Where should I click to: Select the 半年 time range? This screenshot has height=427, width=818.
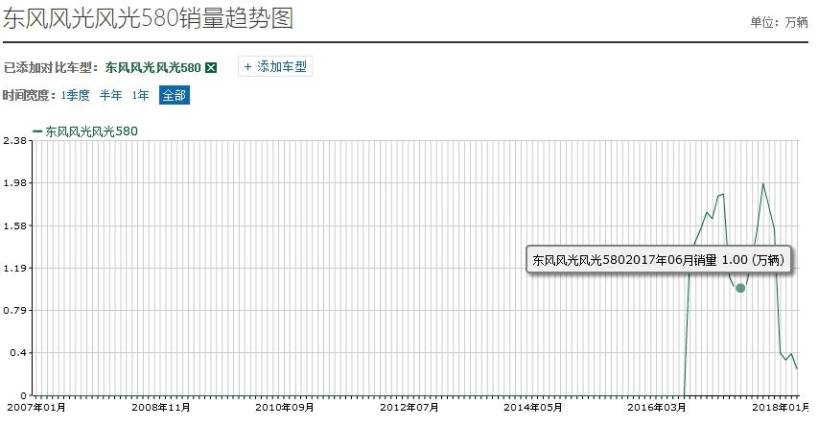tap(110, 96)
